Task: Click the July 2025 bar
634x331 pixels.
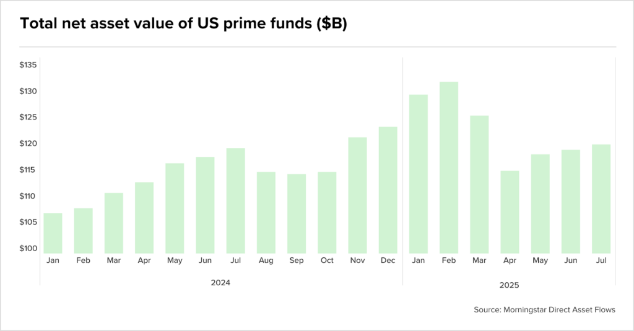Action: (x=601, y=199)
